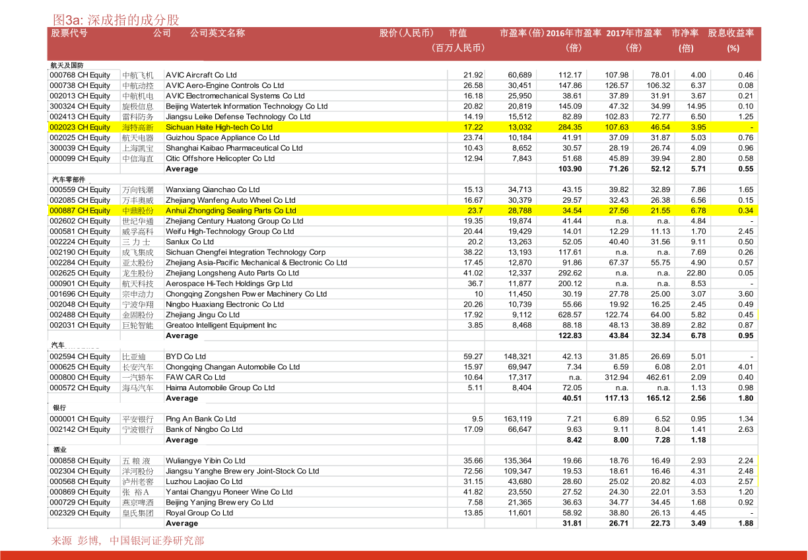Select 'Sichuan Chengfei Integration Technology Corp'
Screen dimensions: 808x560
tap(246, 252)
